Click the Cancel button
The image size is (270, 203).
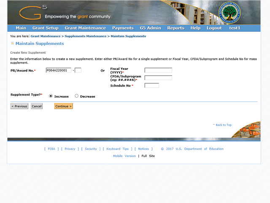click(x=37, y=106)
